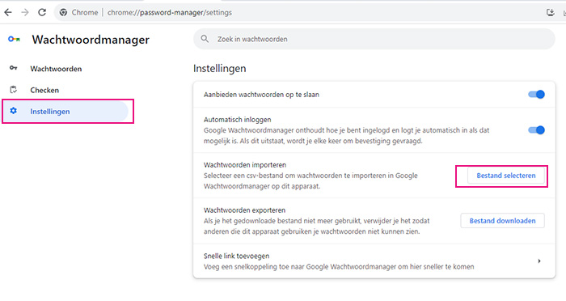Expand Snelle link toevoegen arrow

tap(539, 261)
